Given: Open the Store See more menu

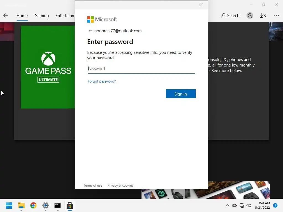Looking at the screenshot, I should [x=276, y=16].
